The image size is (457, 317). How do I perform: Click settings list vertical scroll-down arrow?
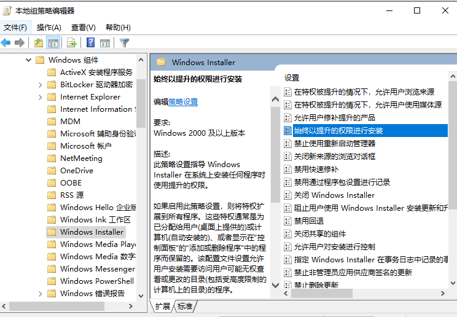[453, 283]
